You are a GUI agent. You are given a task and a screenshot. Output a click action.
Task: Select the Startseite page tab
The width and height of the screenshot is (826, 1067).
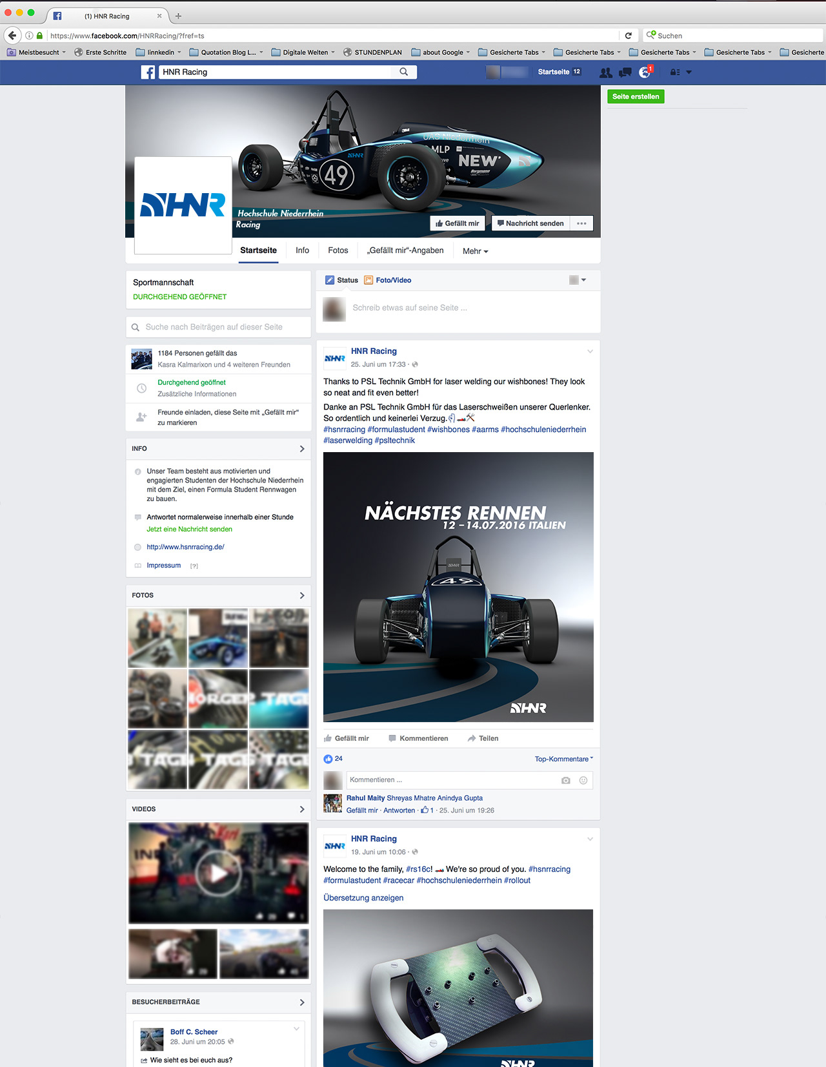(259, 251)
